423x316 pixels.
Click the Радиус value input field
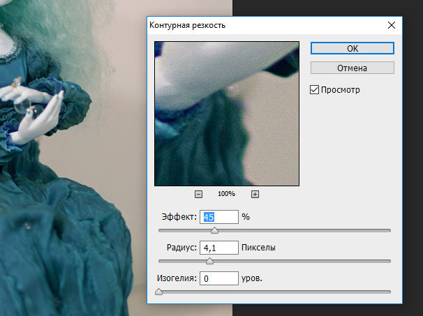point(219,248)
